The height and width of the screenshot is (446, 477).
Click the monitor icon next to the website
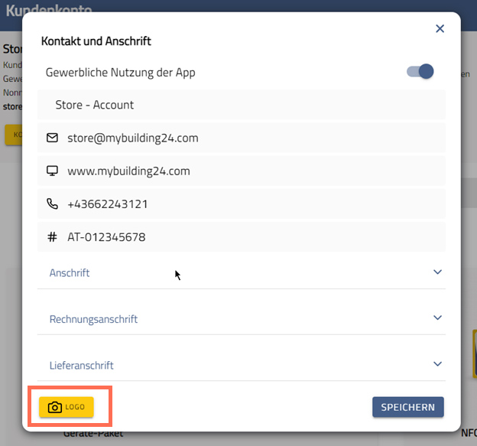coord(52,171)
